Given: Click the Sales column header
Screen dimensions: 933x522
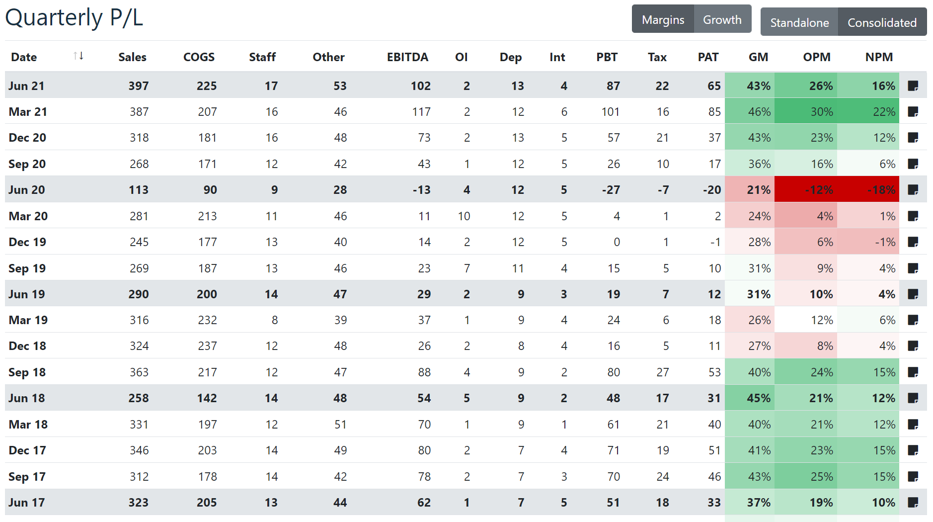Looking at the screenshot, I should [132, 57].
